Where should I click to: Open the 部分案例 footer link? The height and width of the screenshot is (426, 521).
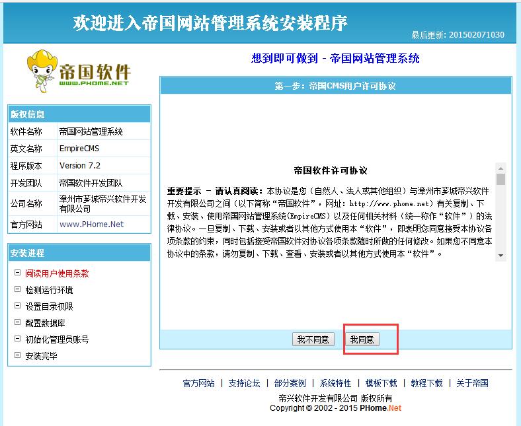pyautogui.click(x=290, y=383)
